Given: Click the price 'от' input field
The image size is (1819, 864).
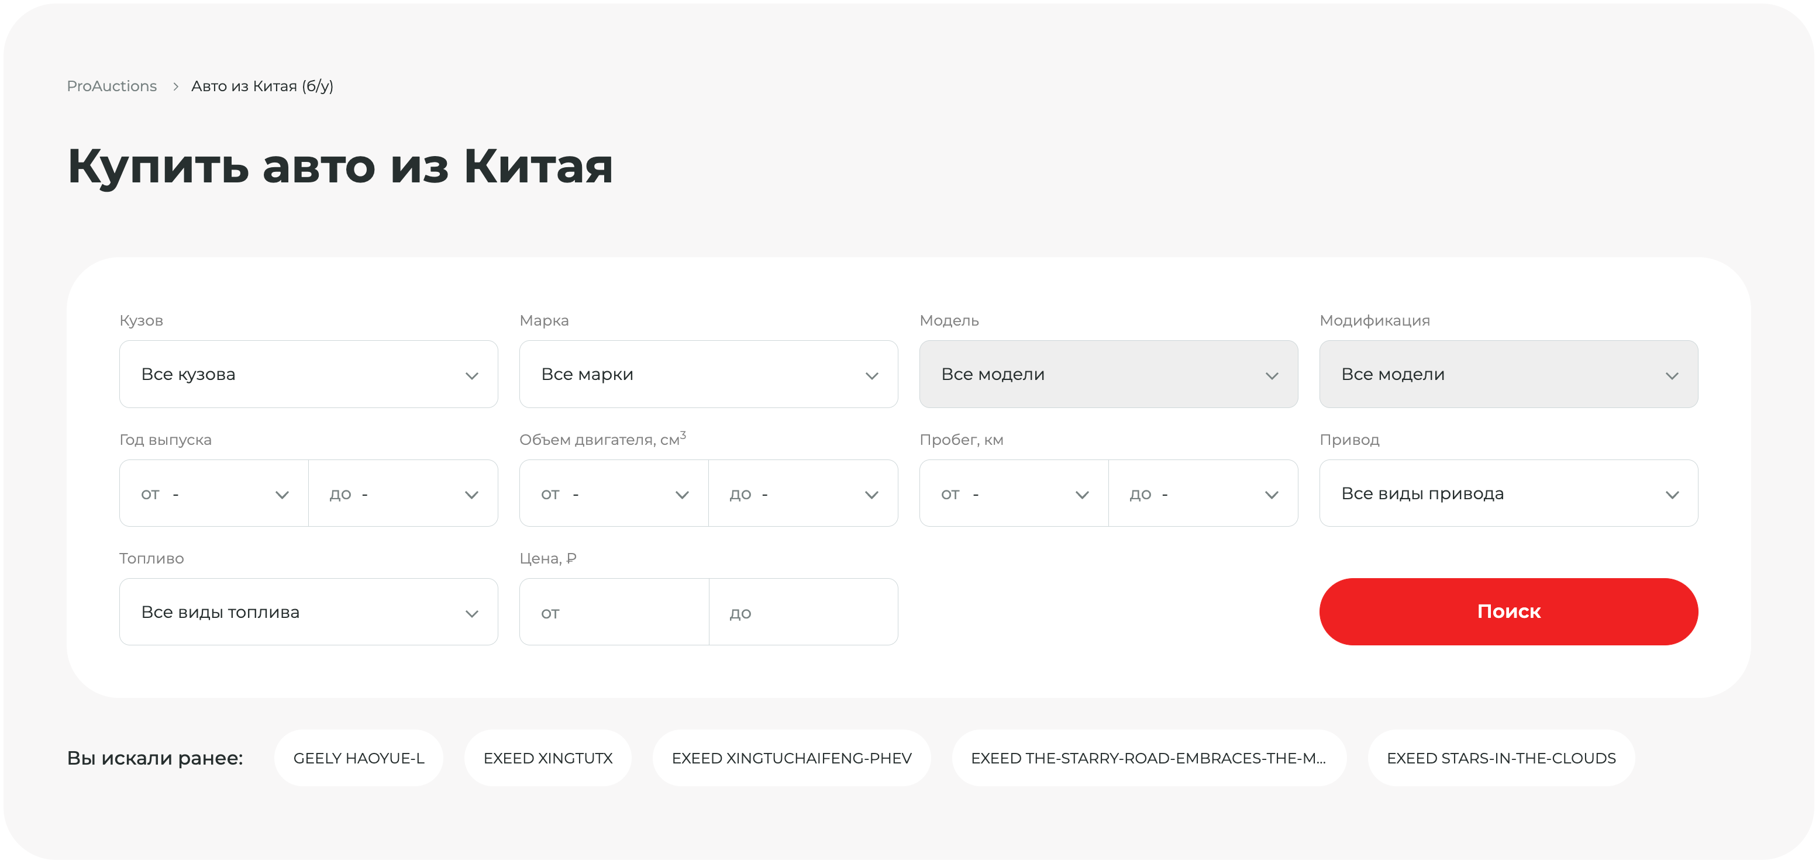Looking at the screenshot, I should tap(614, 612).
